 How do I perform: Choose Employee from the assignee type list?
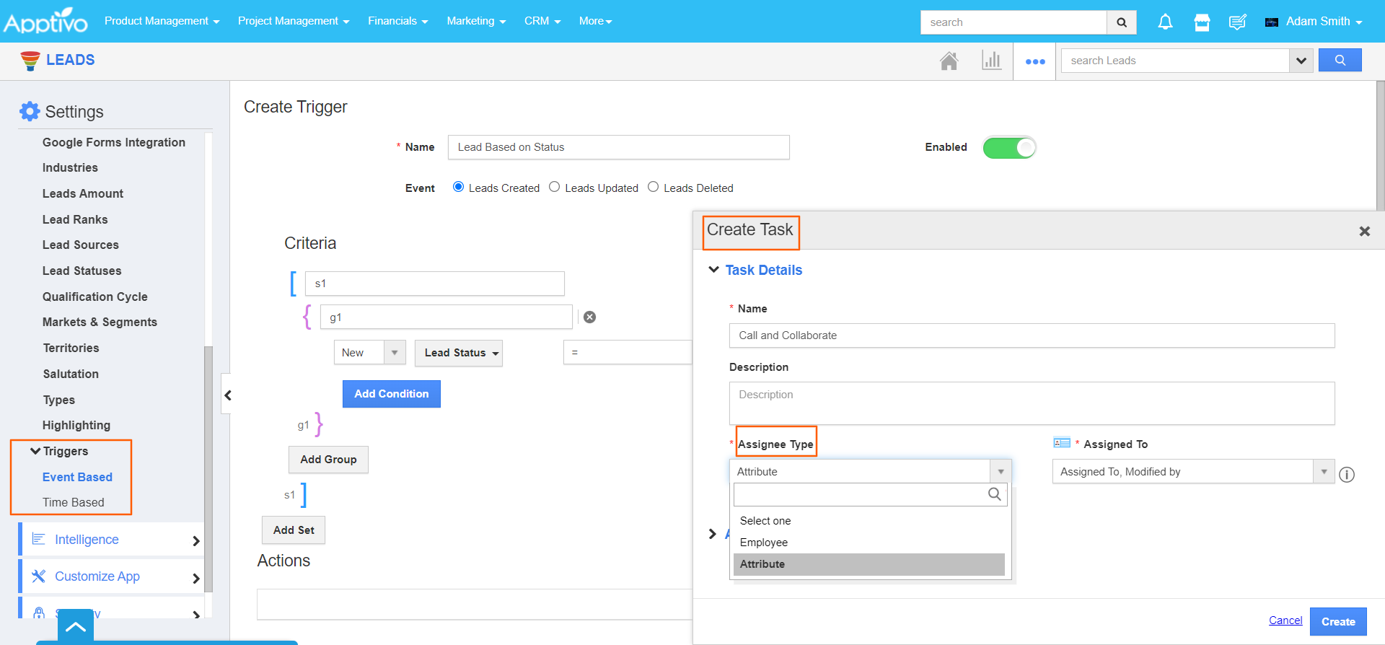(763, 543)
